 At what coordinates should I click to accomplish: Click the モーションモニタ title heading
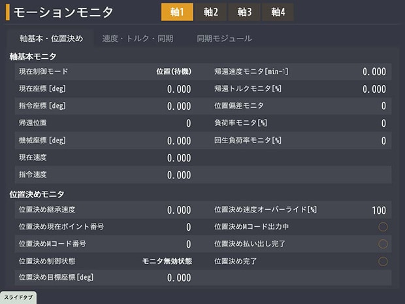point(63,12)
